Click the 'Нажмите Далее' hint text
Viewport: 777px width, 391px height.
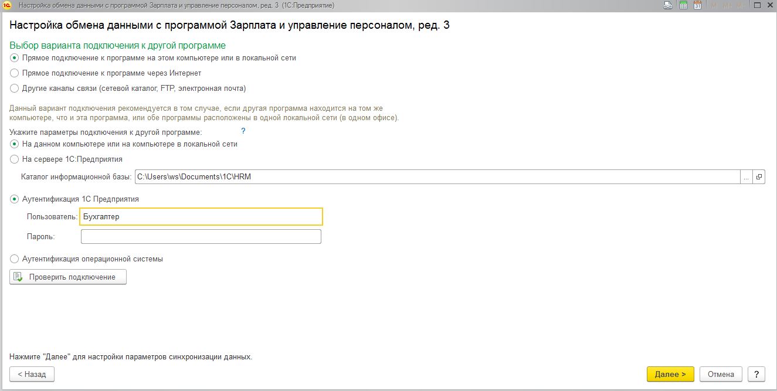(131, 356)
